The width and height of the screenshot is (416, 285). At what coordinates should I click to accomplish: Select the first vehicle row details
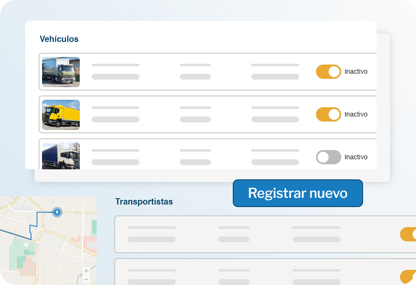[x=195, y=72]
